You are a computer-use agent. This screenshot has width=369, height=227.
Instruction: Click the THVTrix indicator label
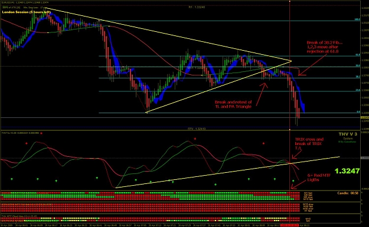click(x=20, y=133)
